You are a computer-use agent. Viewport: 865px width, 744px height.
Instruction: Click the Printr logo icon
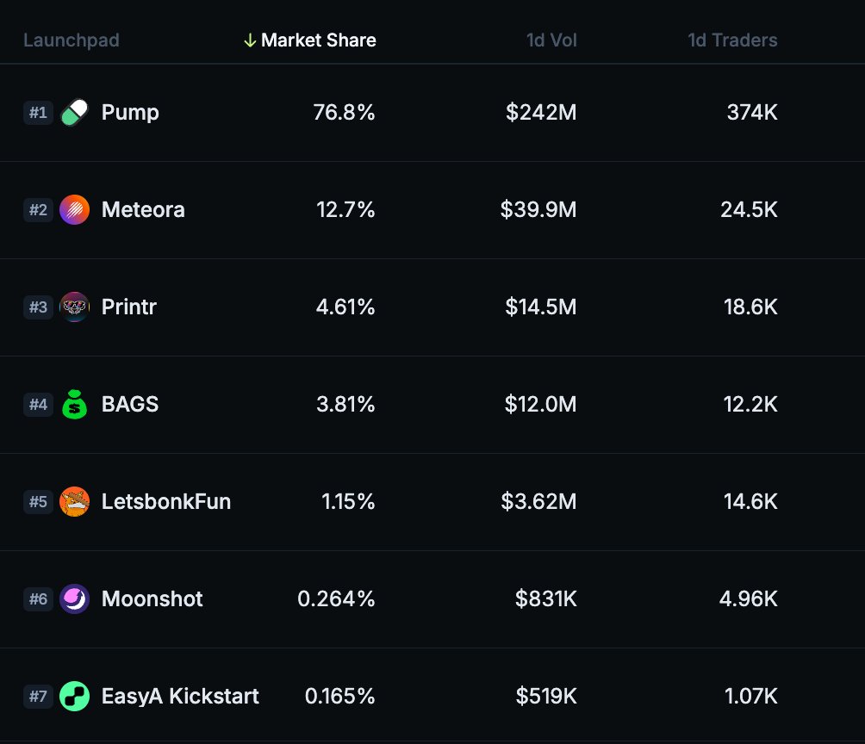coord(75,307)
